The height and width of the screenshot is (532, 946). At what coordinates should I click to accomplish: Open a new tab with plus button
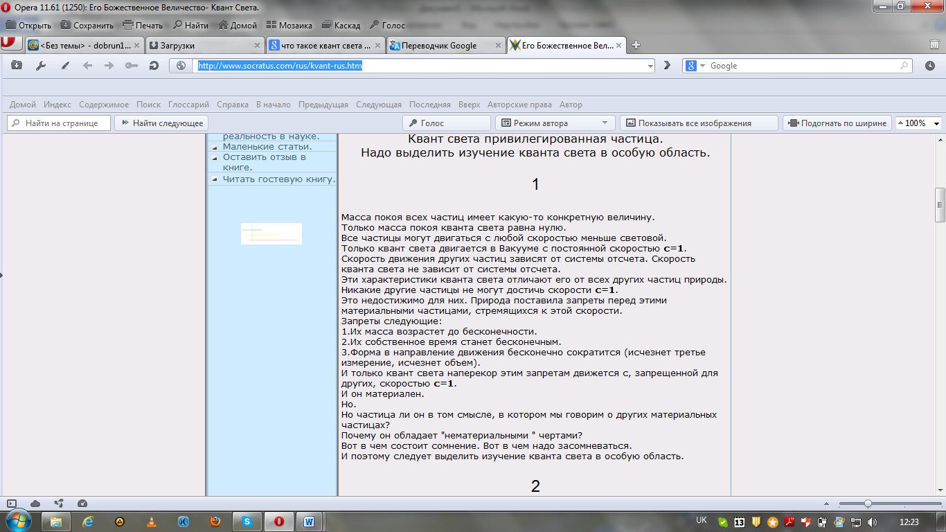636,45
